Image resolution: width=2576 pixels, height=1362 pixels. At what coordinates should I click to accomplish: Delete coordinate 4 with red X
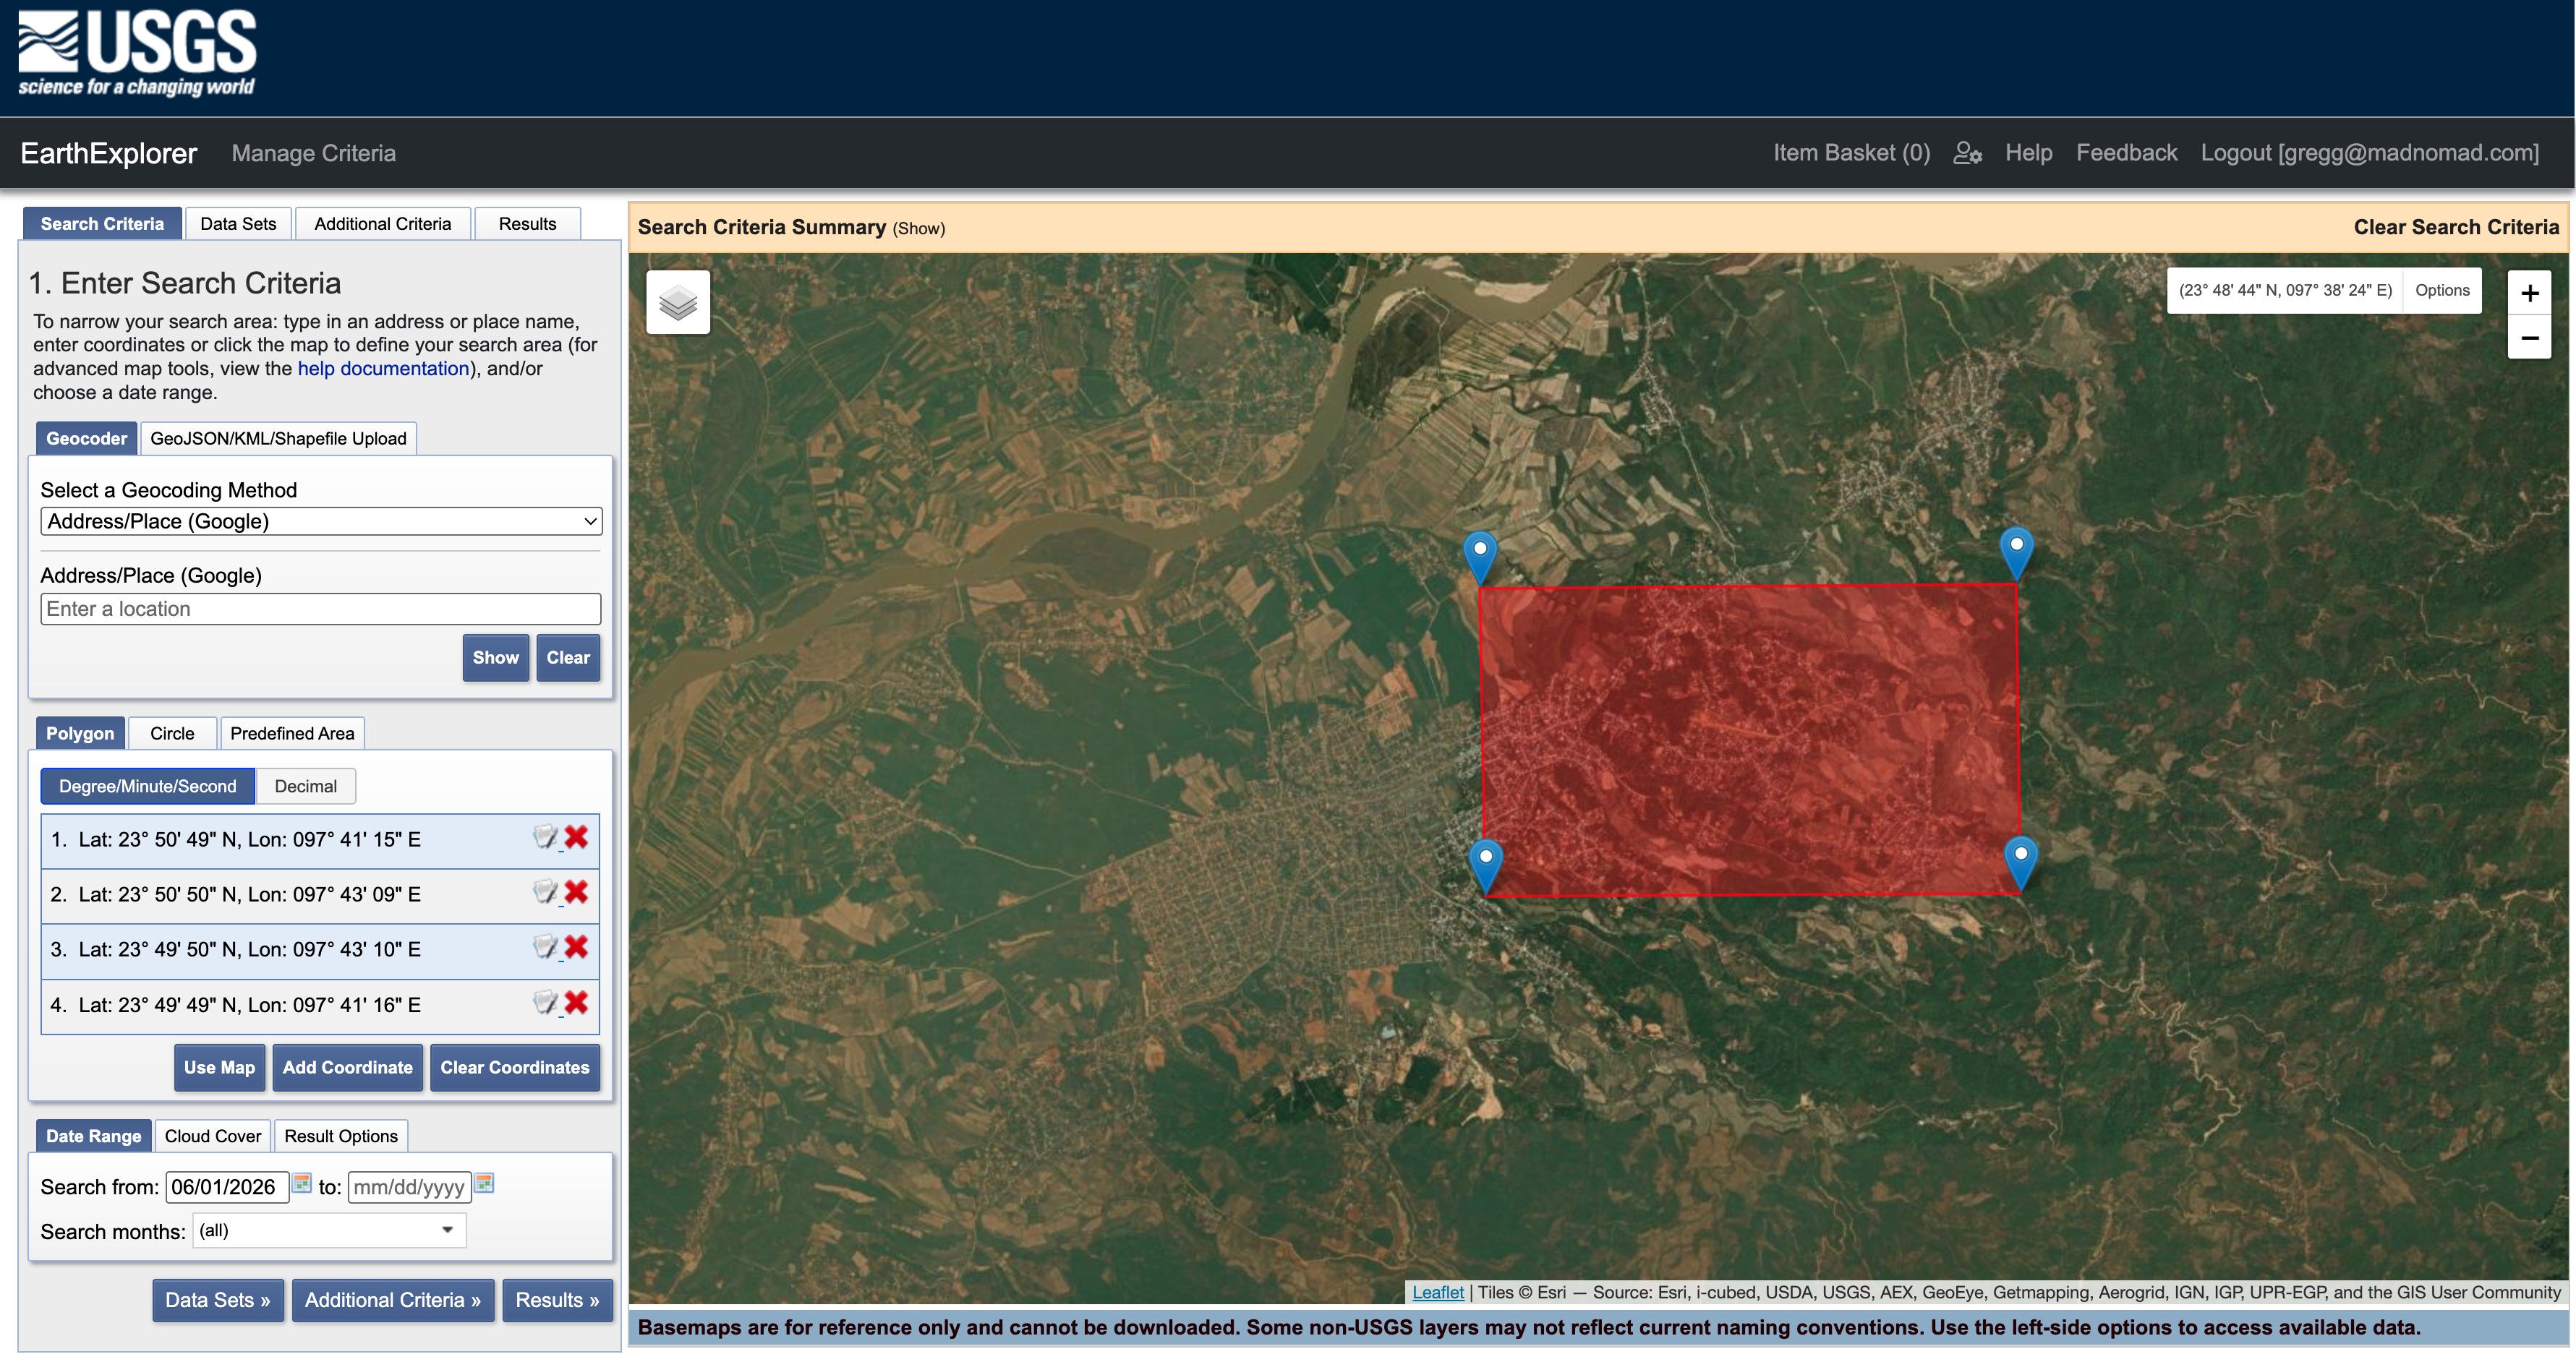(576, 1003)
